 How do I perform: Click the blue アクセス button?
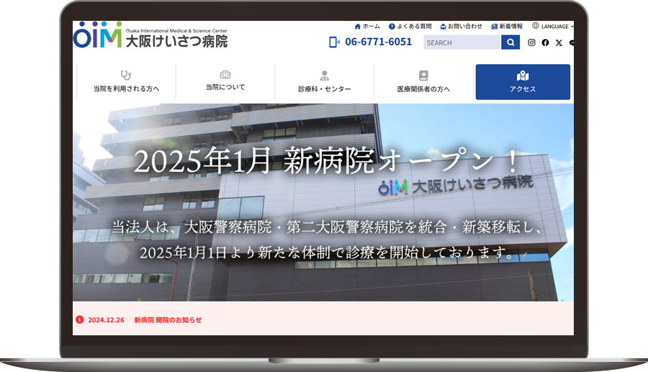523,82
